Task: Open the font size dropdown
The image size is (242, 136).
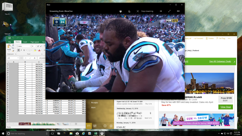Action: tap(36, 46)
